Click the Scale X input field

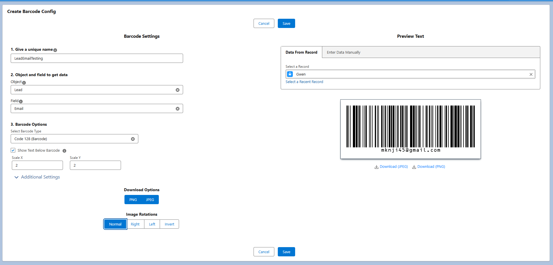pos(37,165)
